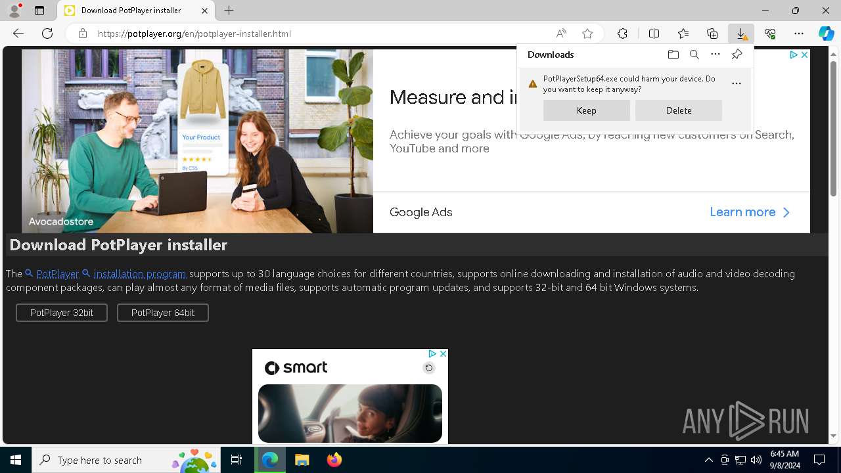This screenshot has width=841, height=473.
Task: Open Extensions puzzle icon
Action: pos(622,34)
